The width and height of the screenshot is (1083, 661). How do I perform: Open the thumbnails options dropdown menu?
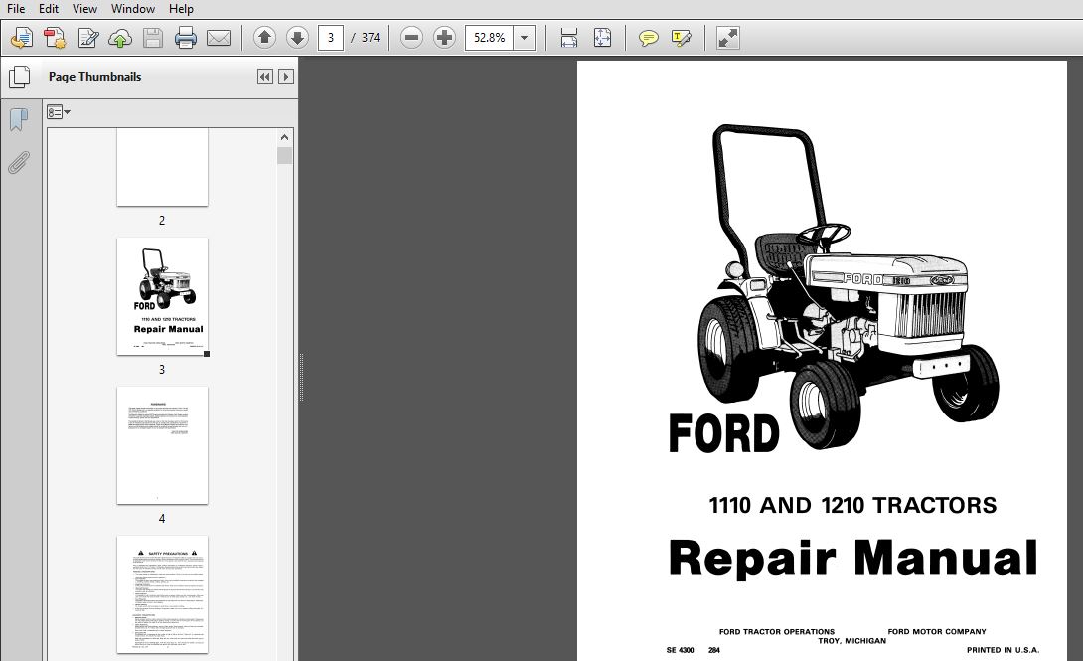[59, 112]
